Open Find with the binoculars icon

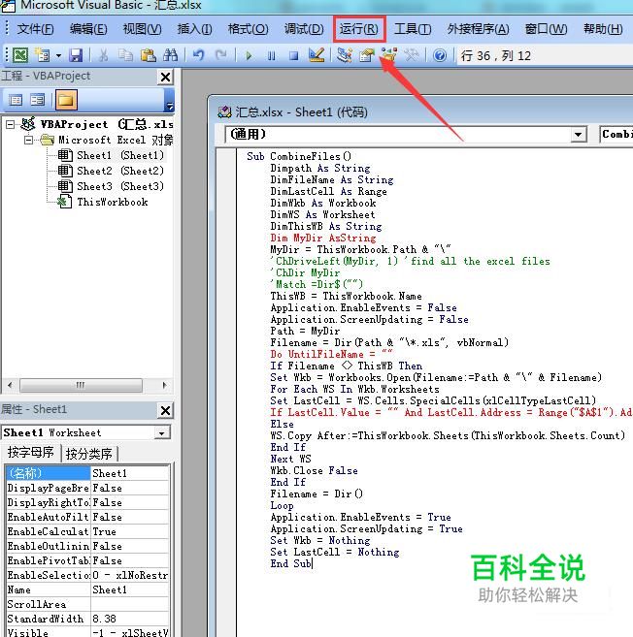click(x=171, y=55)
